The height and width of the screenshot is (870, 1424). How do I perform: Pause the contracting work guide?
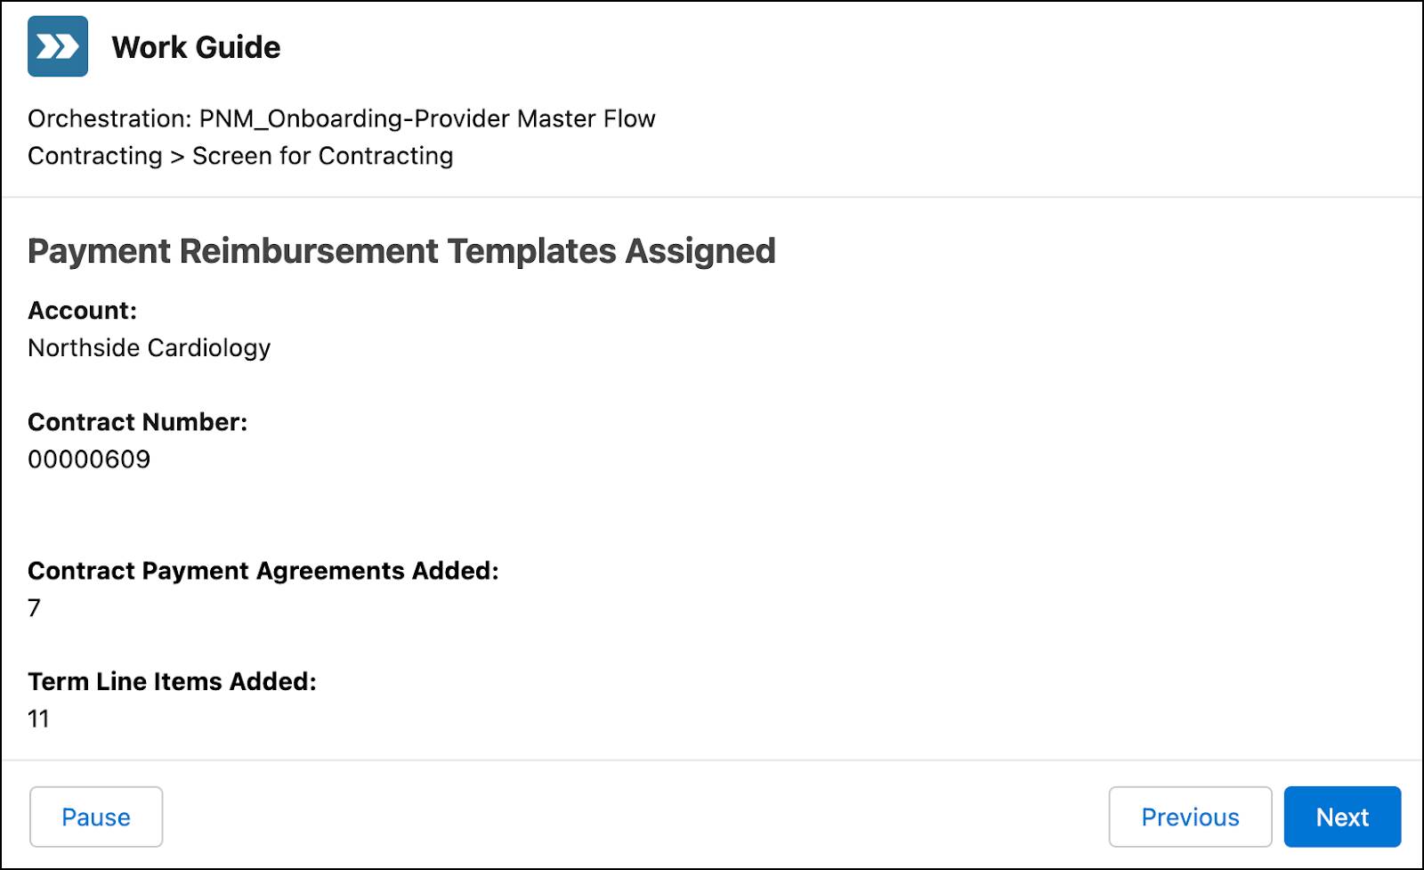[95, 816]
